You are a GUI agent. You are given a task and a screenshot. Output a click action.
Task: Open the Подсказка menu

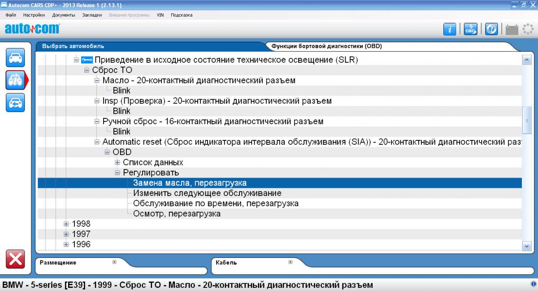click(x=182, y=15)
